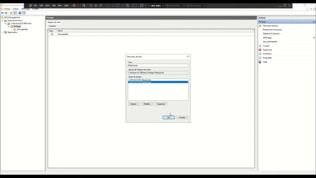The width and height of the screenshot is (316, 178).
Task: Focus the Nom field containing Ressources
Action: [x=158, y=65]
